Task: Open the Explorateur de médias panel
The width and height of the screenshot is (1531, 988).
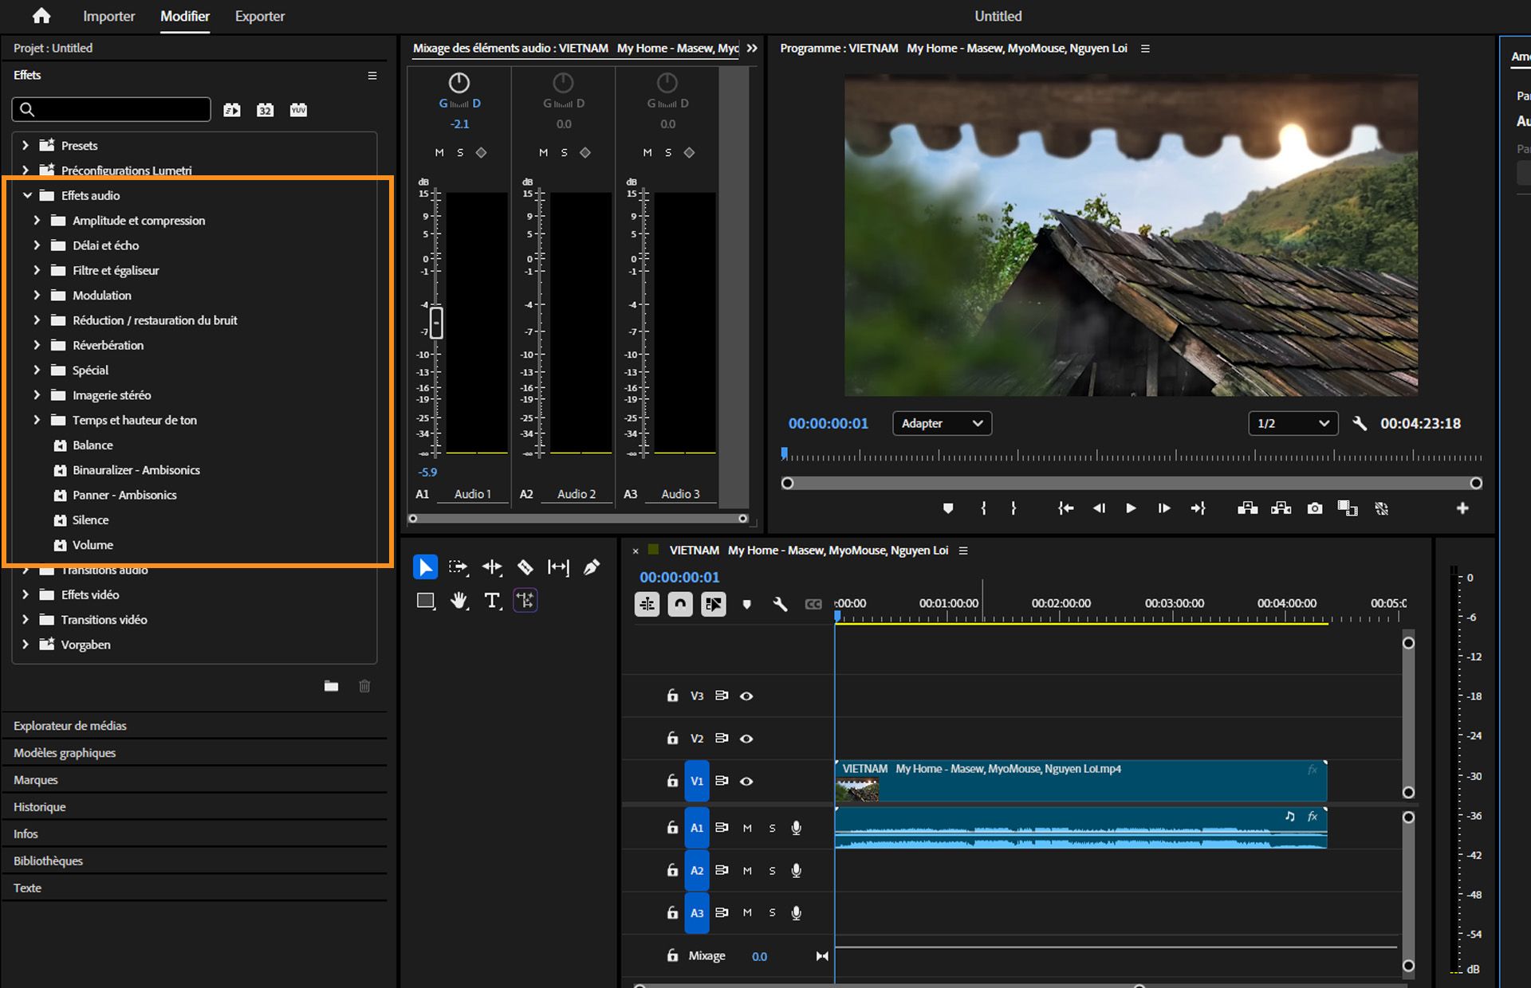Action: coord(70,725)
